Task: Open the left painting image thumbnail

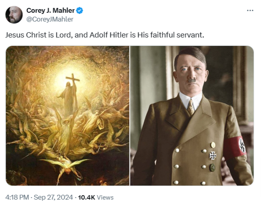Action: pyautogui.click(x=68, y=116)
